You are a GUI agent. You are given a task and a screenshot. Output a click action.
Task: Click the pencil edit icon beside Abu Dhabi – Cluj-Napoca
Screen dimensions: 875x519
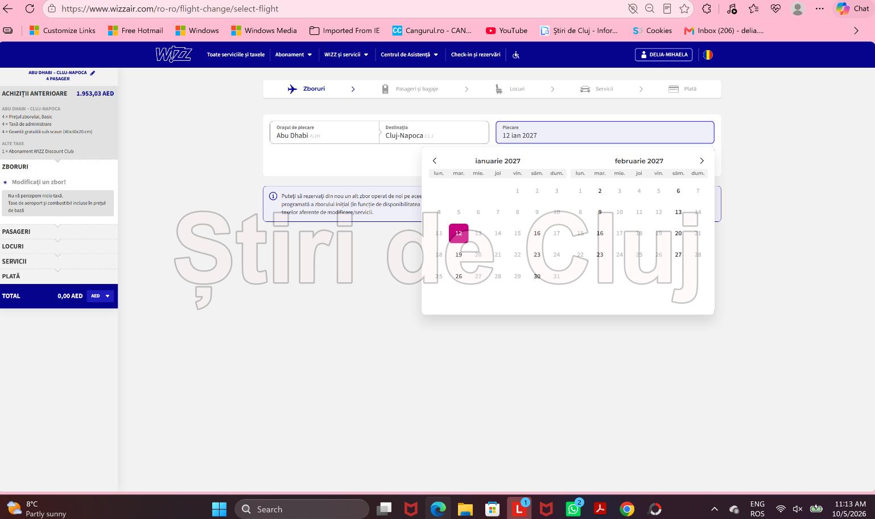click(93, 73)
